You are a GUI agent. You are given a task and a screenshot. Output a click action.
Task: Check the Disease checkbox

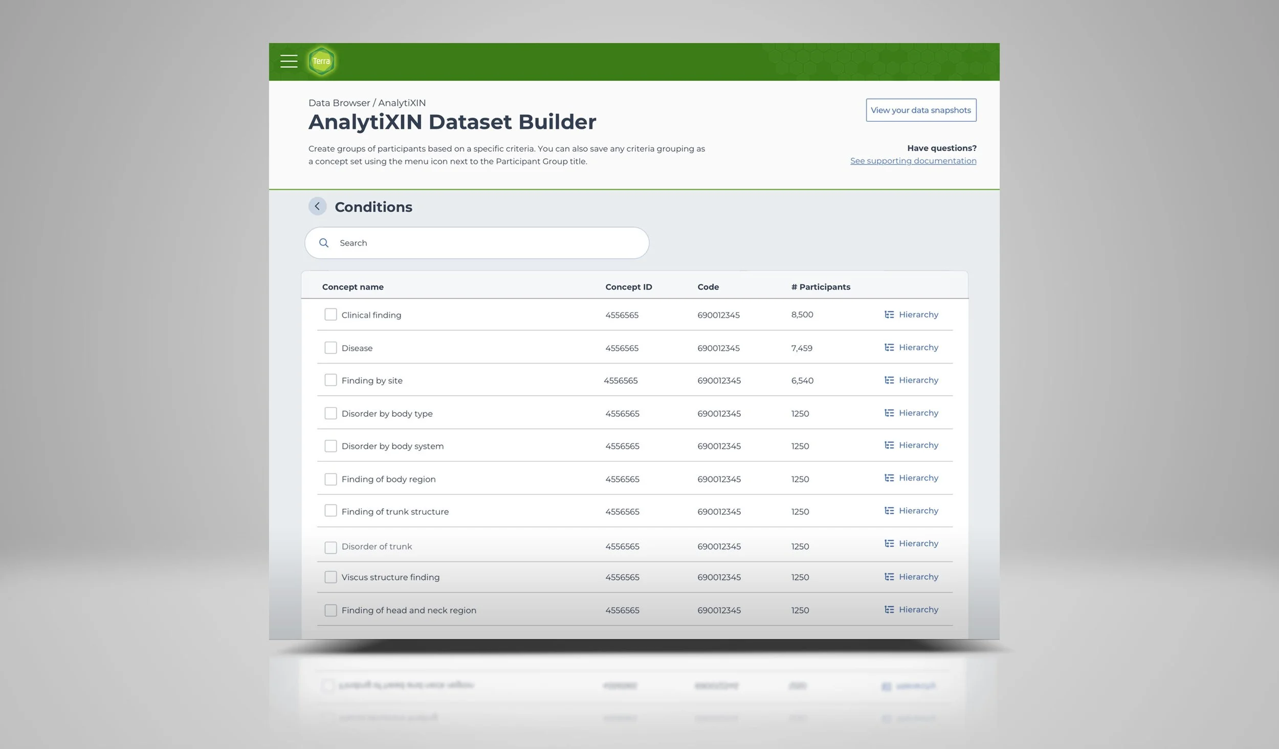330,348
